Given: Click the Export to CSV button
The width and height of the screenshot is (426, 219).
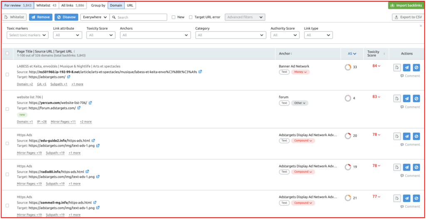Looking at the screenshot, I should (x=408, y=17).
